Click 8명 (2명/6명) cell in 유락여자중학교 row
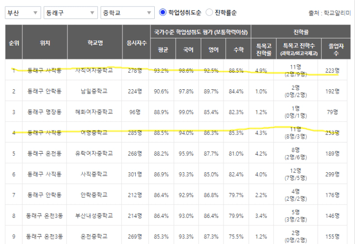 (296, 153)
